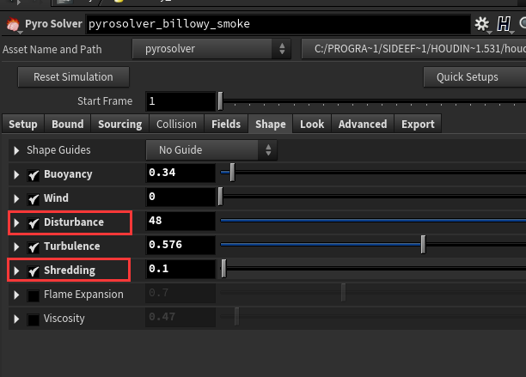
Task: Enable the Viscosity checkbox
Action: click(x=34, y=319)
